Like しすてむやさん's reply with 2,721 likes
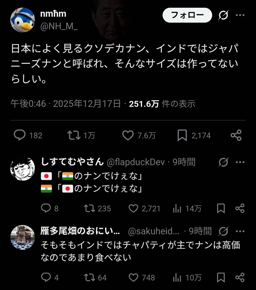 [x=133, y=208]
